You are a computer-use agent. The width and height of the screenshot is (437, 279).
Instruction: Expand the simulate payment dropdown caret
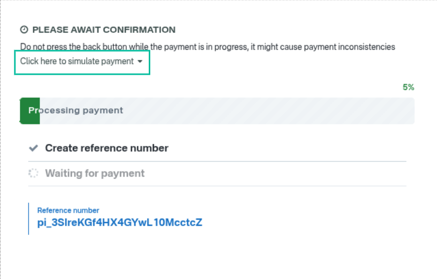140,61
